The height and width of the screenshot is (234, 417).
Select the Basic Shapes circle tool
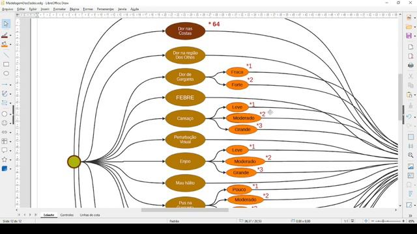coord(5,114)
